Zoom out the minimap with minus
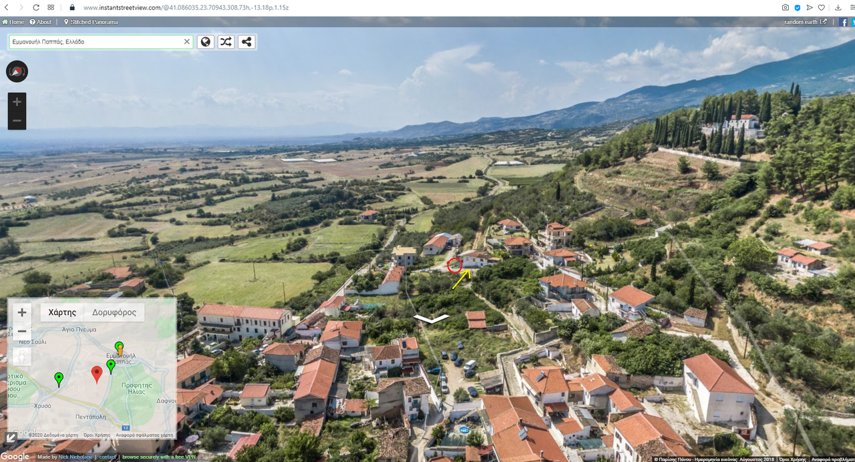Image resolution: width=855 pixels, height=462 pixels. [22, 331]
